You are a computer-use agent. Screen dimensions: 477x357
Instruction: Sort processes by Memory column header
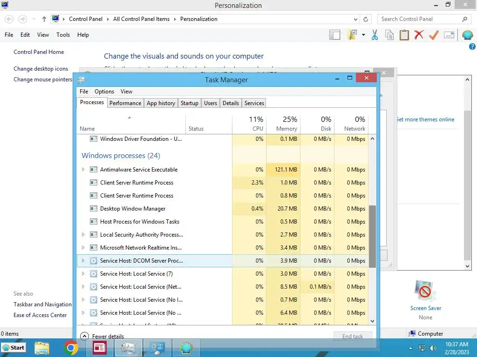(284, 124)
